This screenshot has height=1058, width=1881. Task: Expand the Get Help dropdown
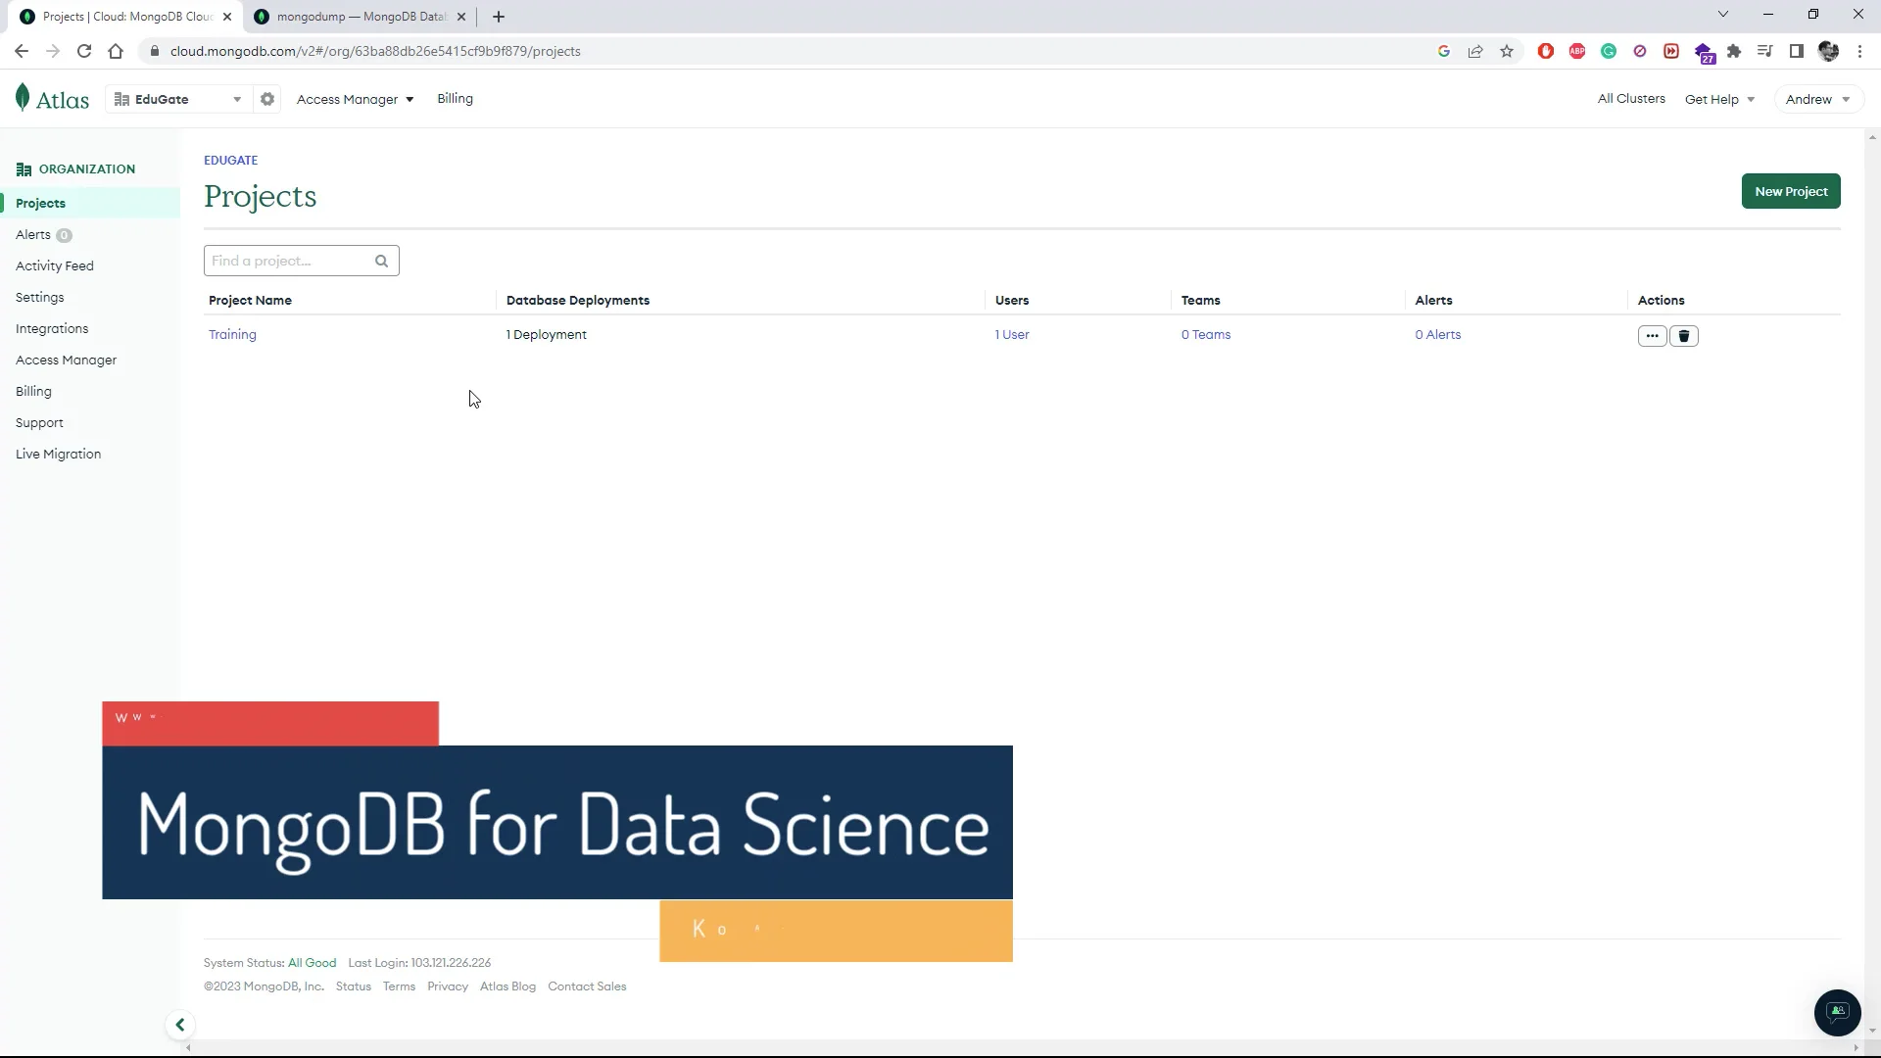pos(1719,99)
